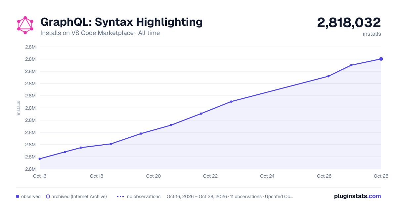The height and width of the screenshot is (208, 397).
Task: Select the data point just before Oct 27
Action: click(351, 65)
